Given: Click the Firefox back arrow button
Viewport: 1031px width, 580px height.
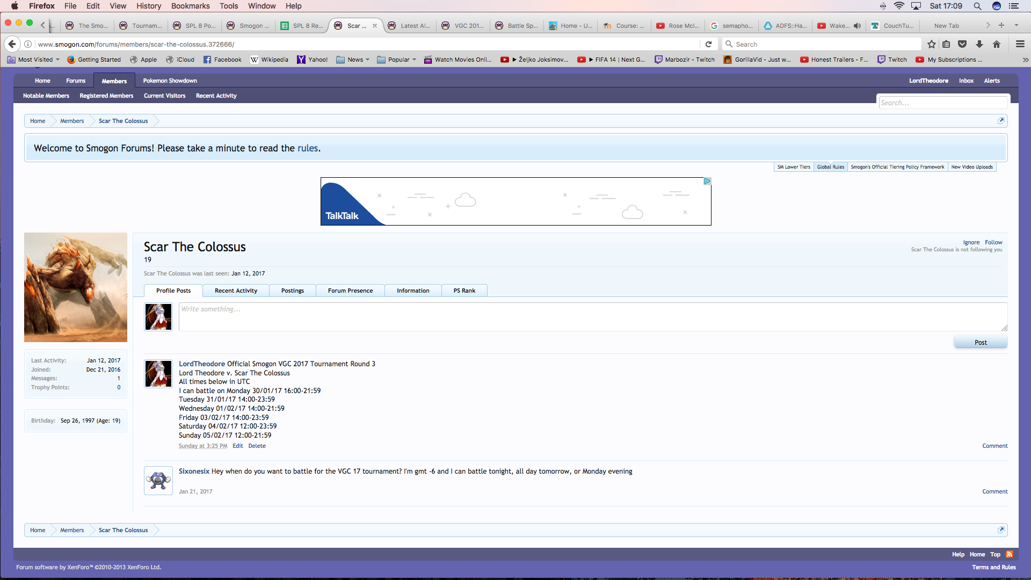Looking at the screenshot, I should point(12,44).
